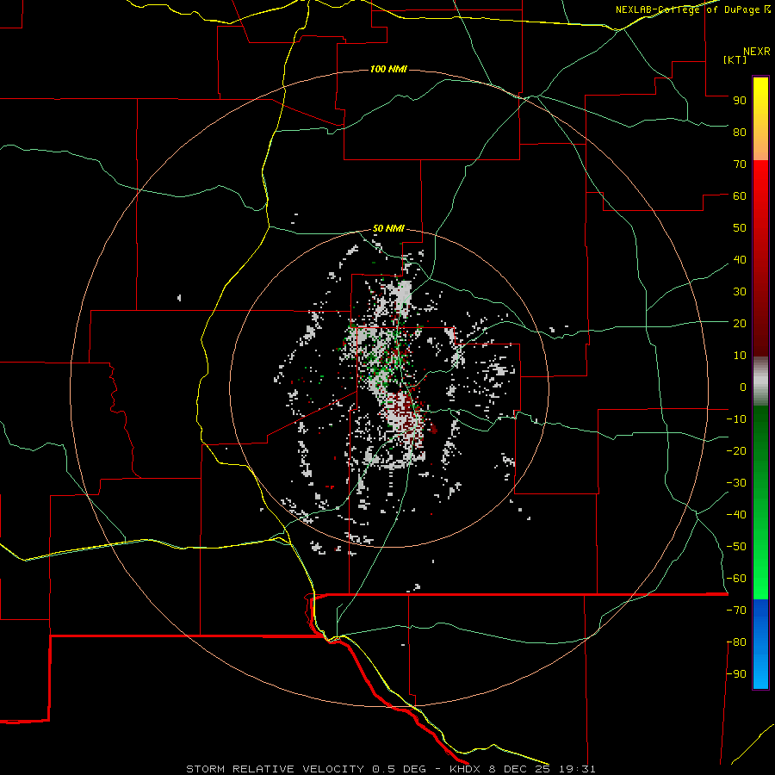Screen dimensions: 775x775
Task: Click the -40 value on the color scale
Action: 736,515
